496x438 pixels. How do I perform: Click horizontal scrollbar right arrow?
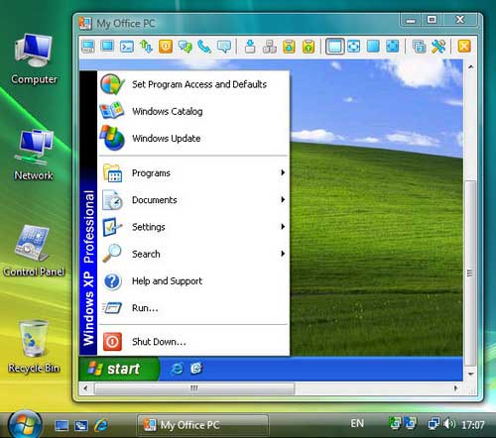click(456, 388)
